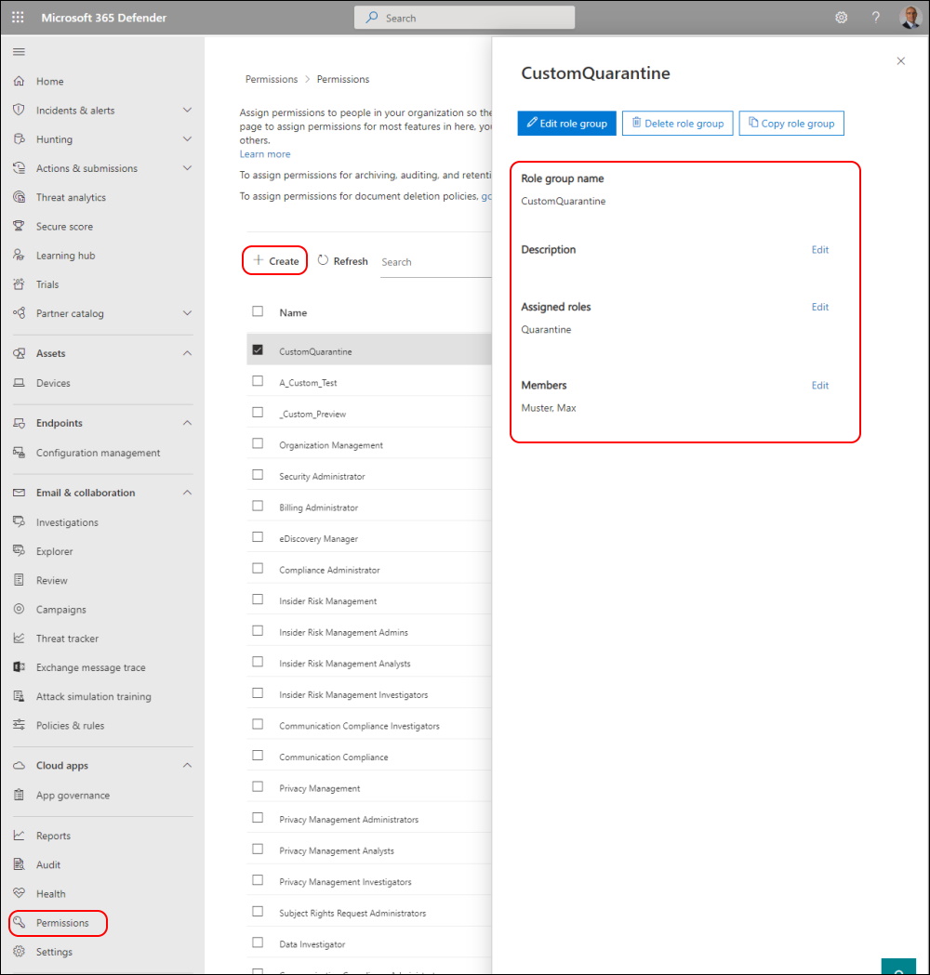Click the help question mark icon
930x975 pixels.
875,18
